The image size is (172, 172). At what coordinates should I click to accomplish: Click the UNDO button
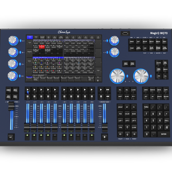point(146,90)
